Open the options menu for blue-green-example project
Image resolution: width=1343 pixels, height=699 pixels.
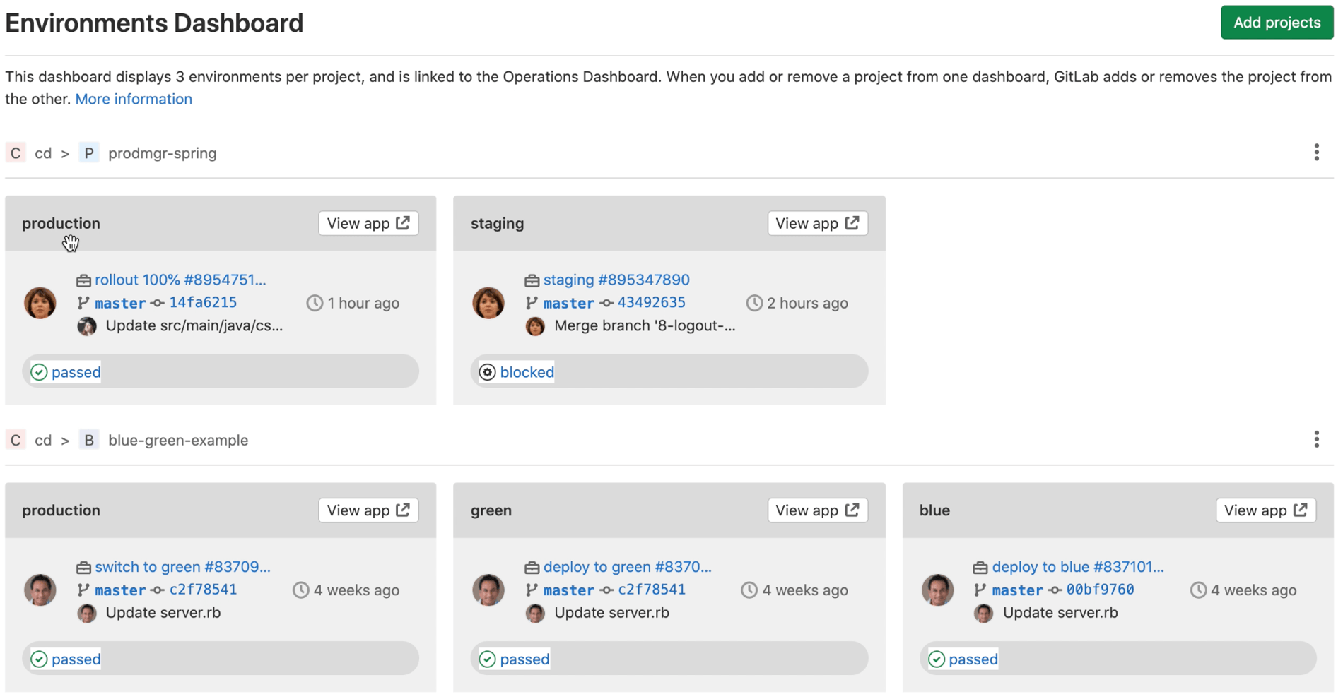coord(1316,439)
